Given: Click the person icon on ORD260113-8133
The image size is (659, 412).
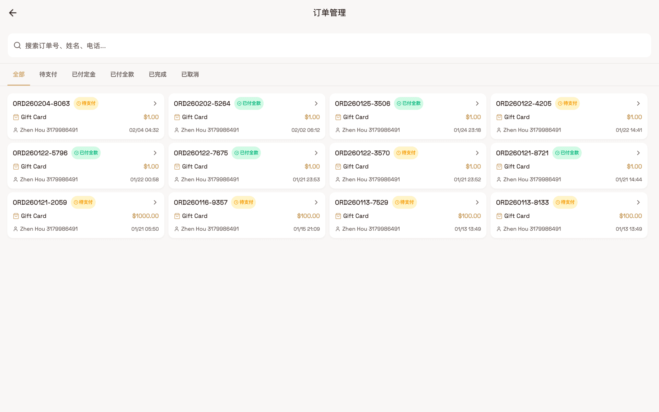Looking at the screenshot, I should point(499,229).
